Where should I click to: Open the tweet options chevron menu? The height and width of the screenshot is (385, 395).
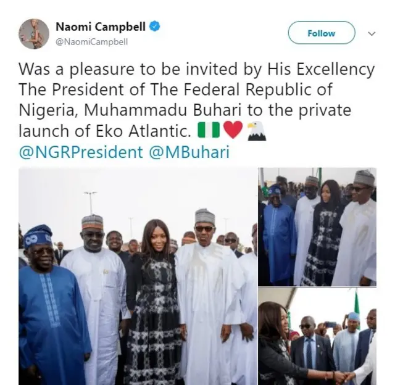372,33
